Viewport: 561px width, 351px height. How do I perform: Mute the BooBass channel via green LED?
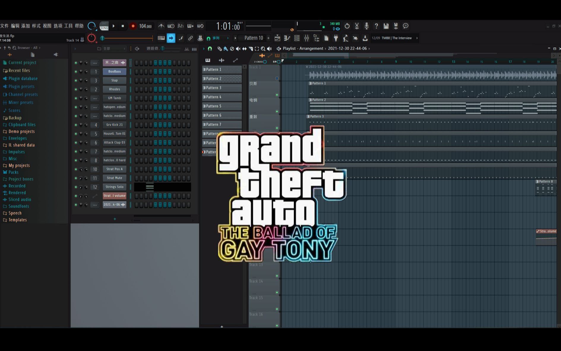click(x=76, y=72)
